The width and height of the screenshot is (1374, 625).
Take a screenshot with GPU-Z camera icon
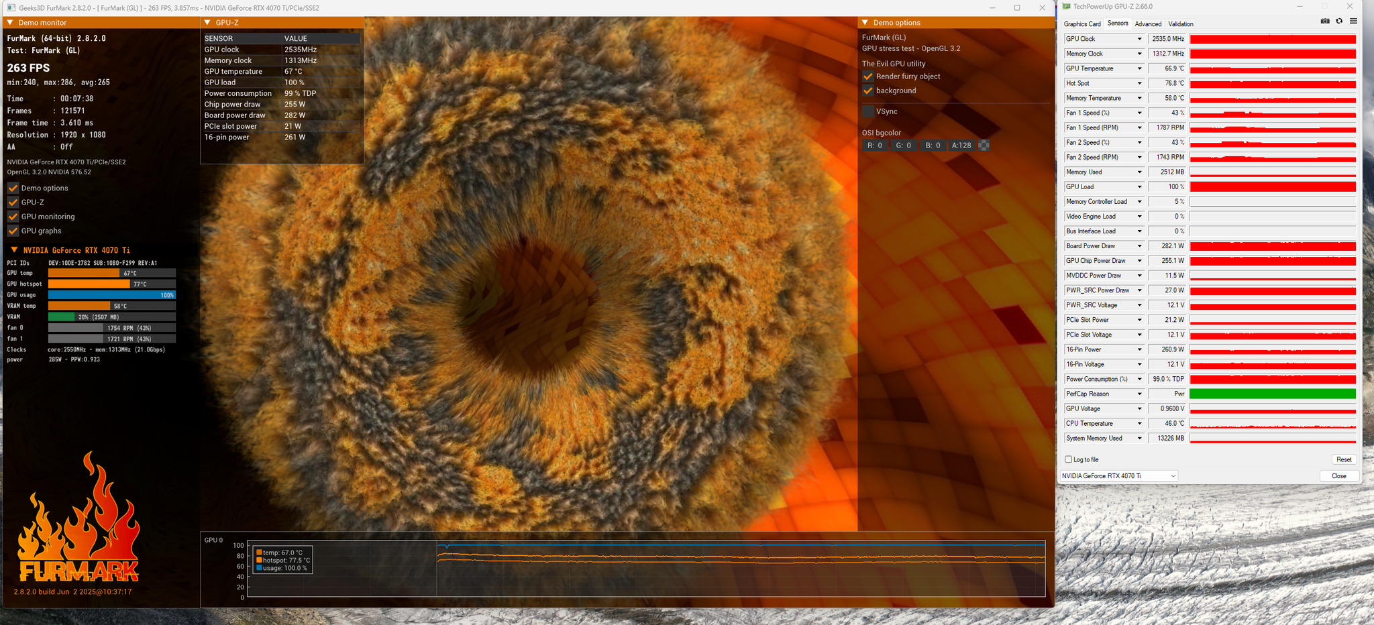tap(1325, 21)
